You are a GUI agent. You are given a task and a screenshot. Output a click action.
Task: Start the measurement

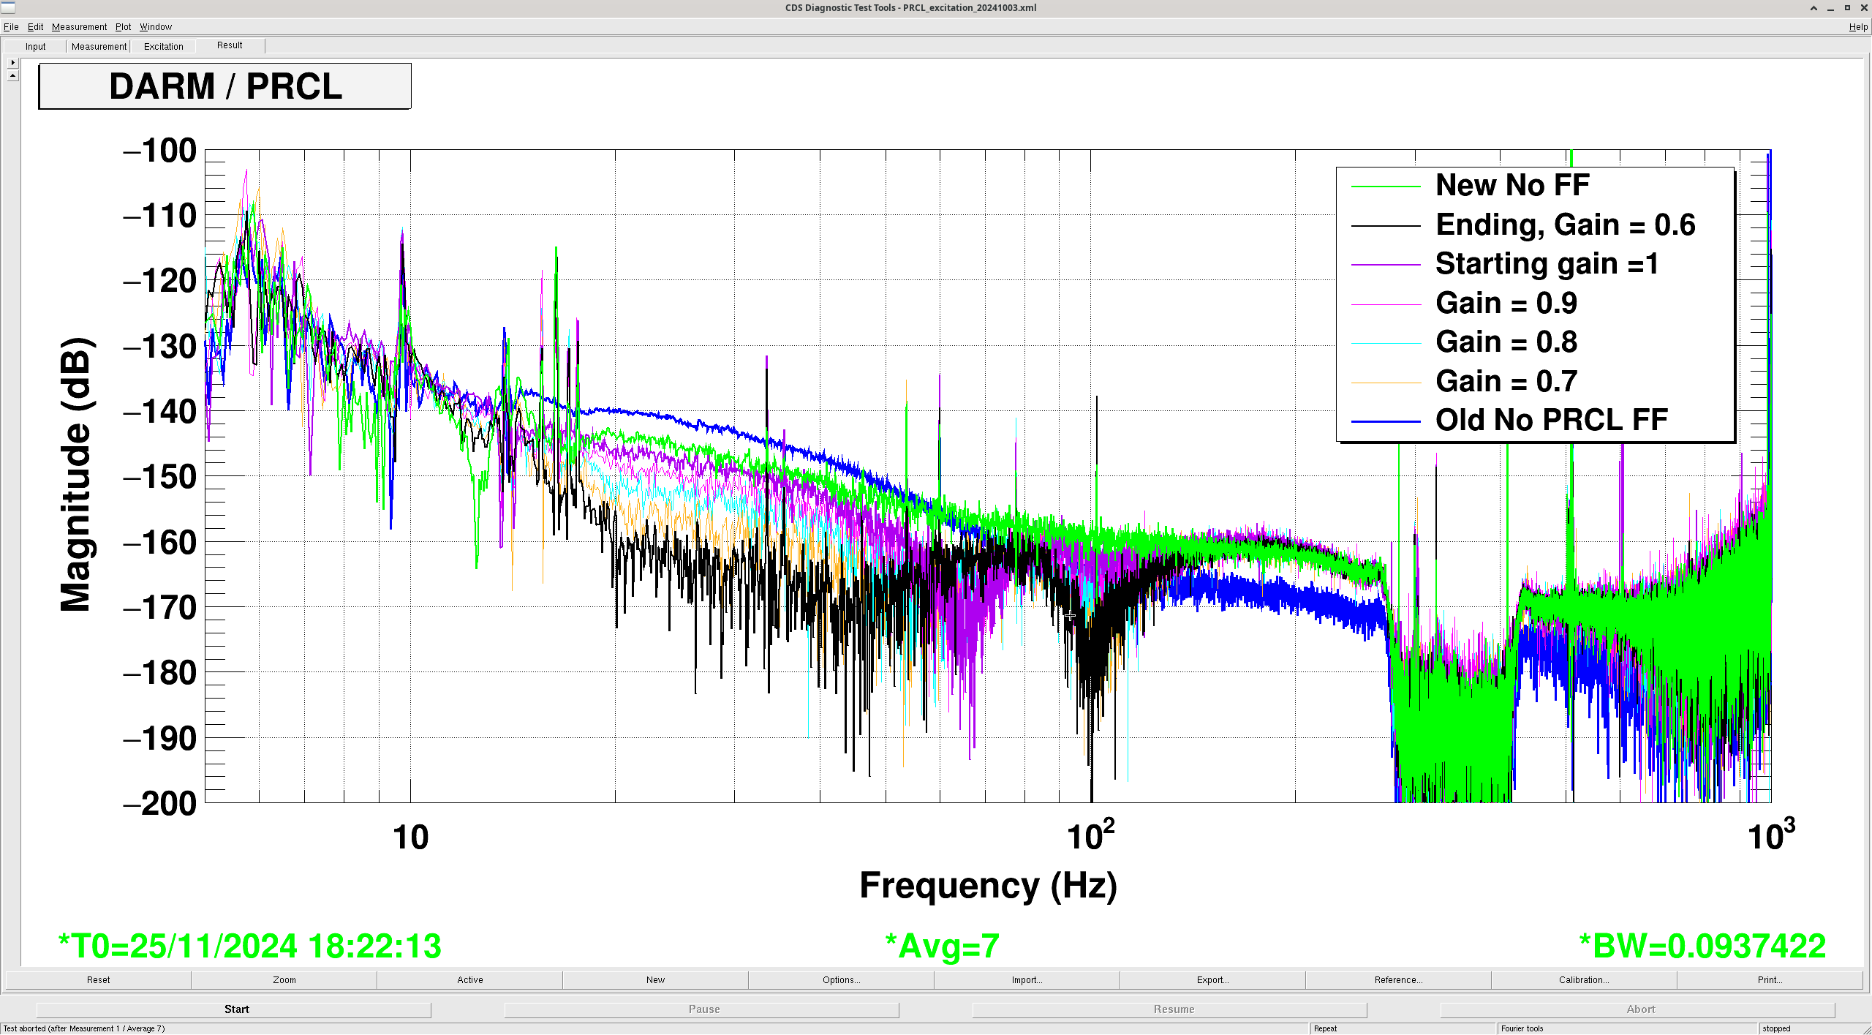[234, 1009]
